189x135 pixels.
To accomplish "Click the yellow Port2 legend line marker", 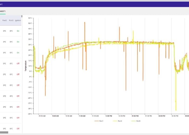I will [x=115, y=121].
